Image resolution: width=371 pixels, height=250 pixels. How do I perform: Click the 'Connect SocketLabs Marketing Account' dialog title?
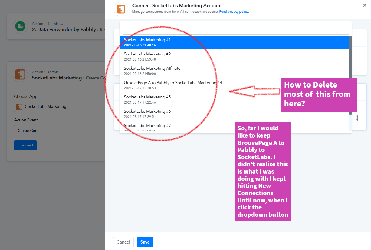[177, 6]
